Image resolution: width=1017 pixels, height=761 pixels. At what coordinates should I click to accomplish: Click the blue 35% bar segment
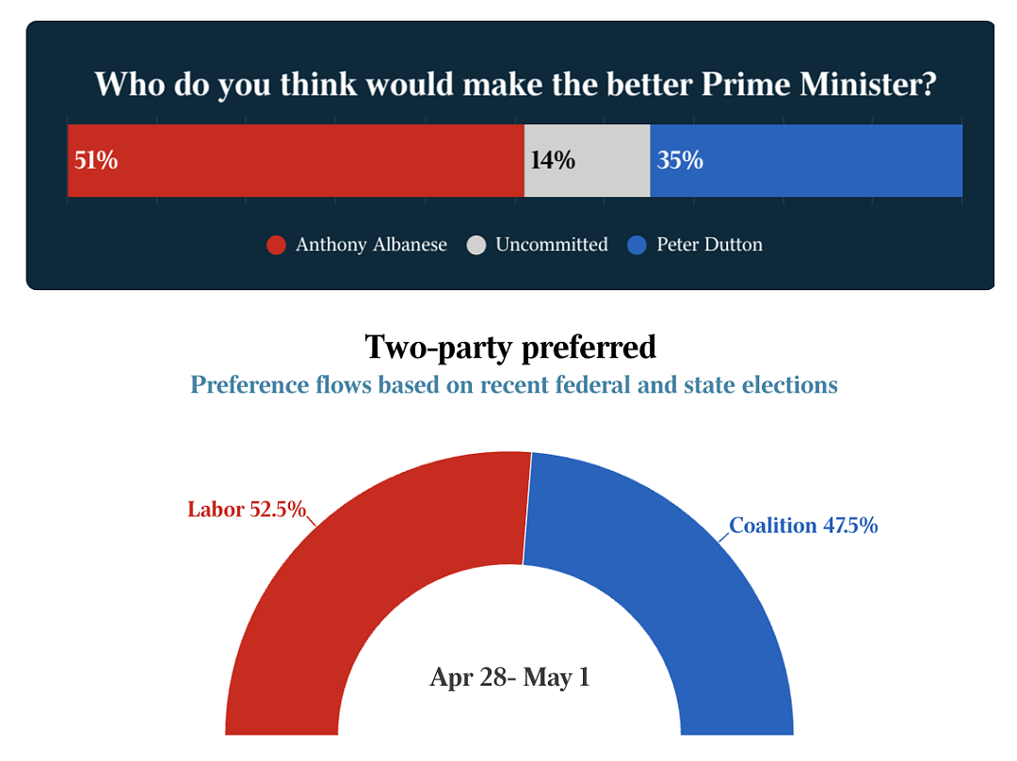pos(806,160)
